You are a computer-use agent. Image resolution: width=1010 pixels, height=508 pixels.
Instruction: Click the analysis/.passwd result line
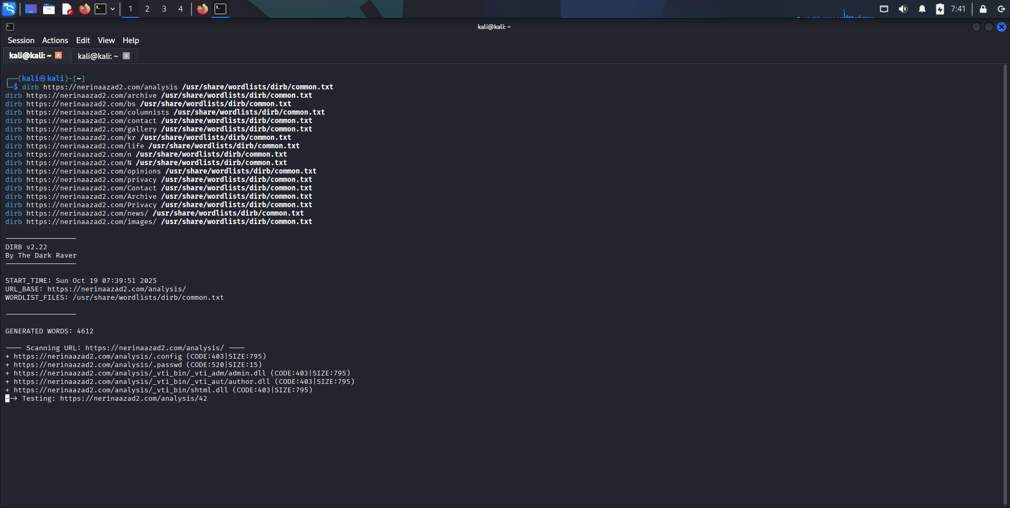(x=134, y=365)
